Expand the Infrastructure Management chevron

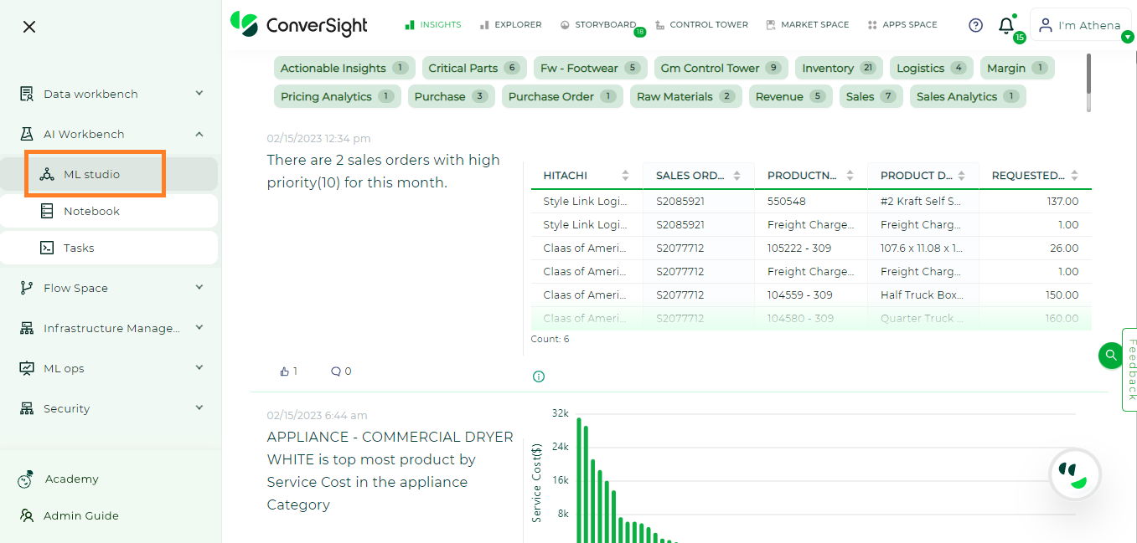pyautogui.click(x=199, y=327)
